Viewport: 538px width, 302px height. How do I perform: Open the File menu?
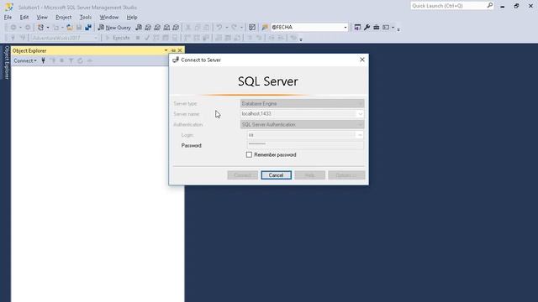[x=8, y=17]
